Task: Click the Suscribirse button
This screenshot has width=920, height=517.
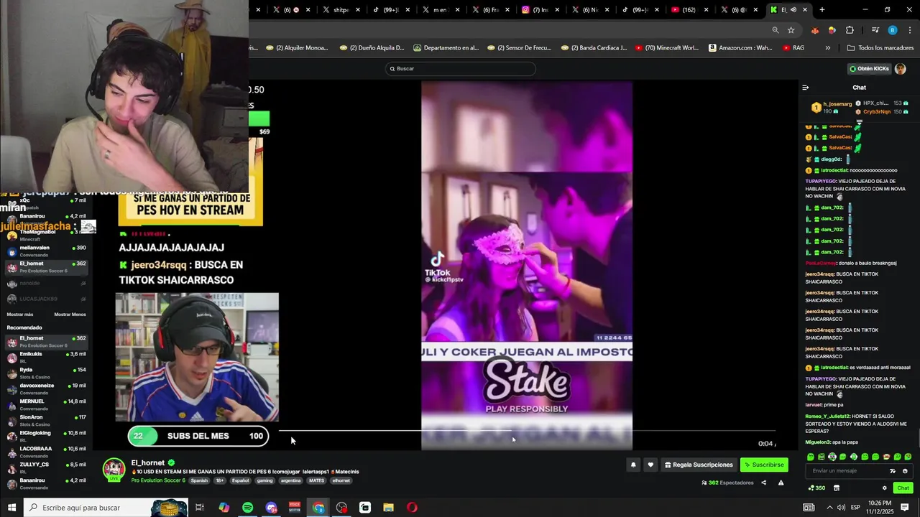Action: [764, 465]
